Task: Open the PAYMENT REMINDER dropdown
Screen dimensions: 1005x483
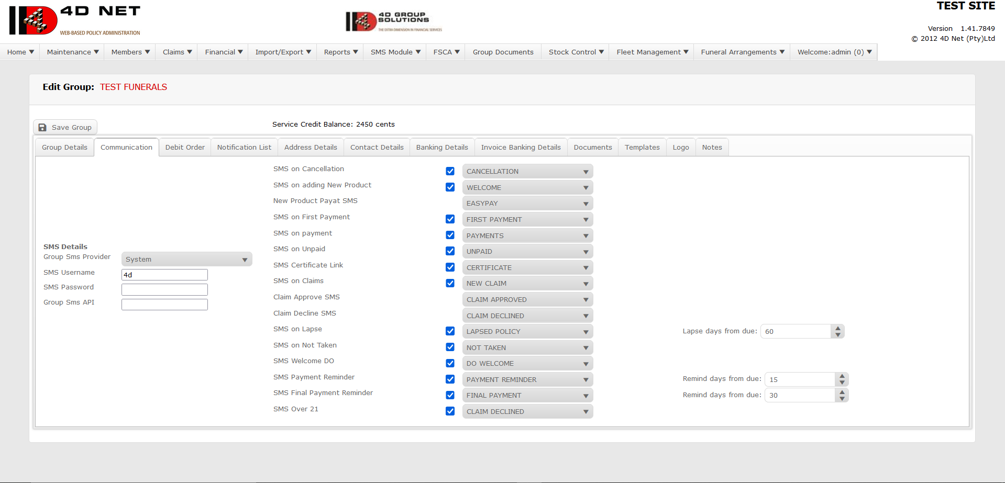Action: click(527, 379)
